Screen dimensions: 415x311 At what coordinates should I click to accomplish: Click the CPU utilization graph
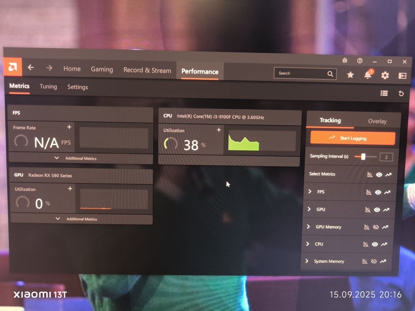pos(262,141)
